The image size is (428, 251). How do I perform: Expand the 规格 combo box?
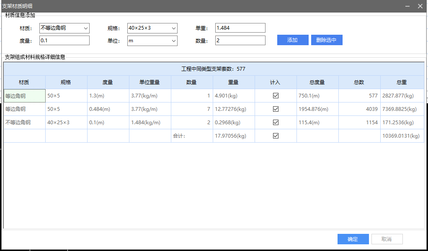point(173,28)
